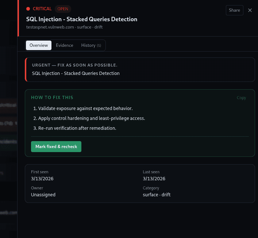Click the red critical severity dot
Screen dimensions: 258x238
coord(28,9)
